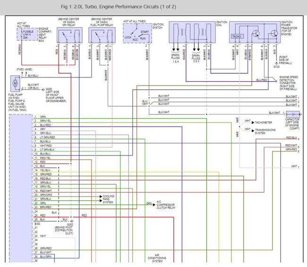The image size is (307, 267).
Task: Click the 'IGNITION SWITCH' label
Action: click(x=158, y=26)
